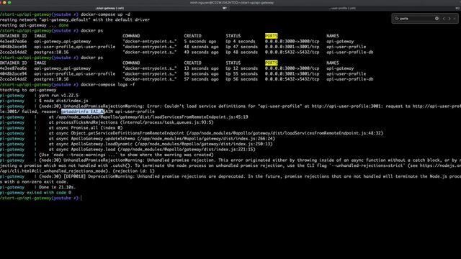461x259 pixels.
Task: Click the "node --trace-warnings" hint line
Action: tap(126, 155)
